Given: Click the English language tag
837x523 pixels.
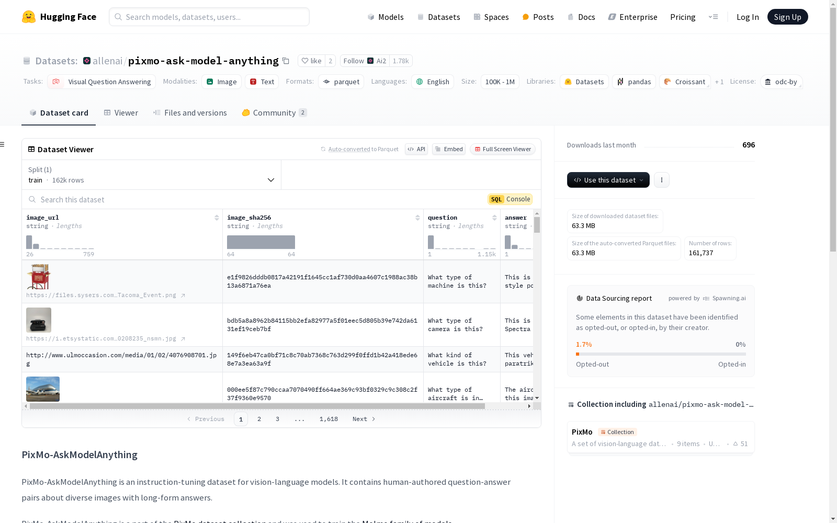Looking at the screenshot, I should 433,82.
